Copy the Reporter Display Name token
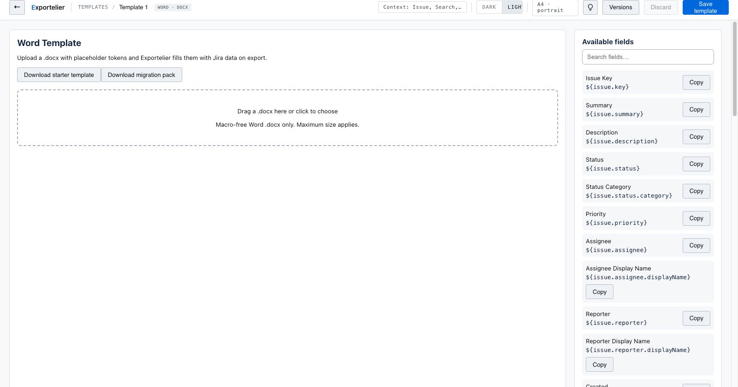The width and height of the screenshot is (738, 387). tap(600, 365)
